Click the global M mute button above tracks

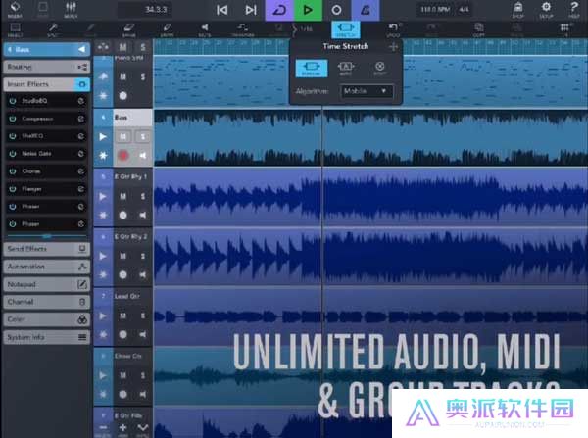tap(123, 47)
